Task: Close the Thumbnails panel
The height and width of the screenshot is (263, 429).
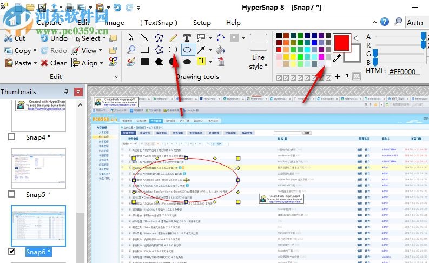Action: [78, 91]
